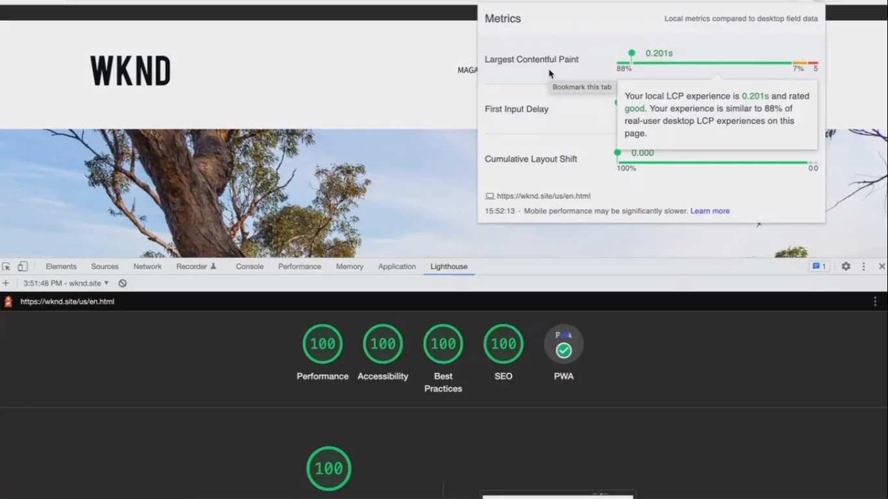Click the WKND site logo
Screen dimensions: 888x499
131,71
